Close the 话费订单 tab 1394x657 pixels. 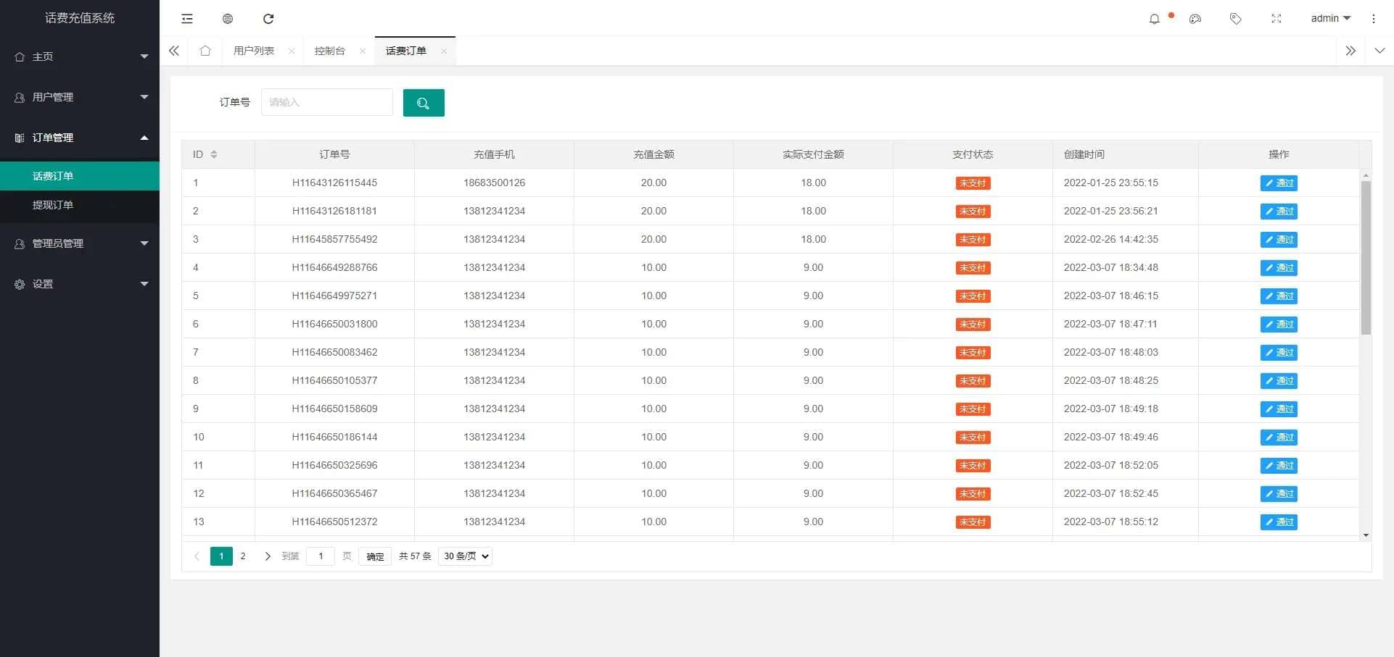click(444, 51)
